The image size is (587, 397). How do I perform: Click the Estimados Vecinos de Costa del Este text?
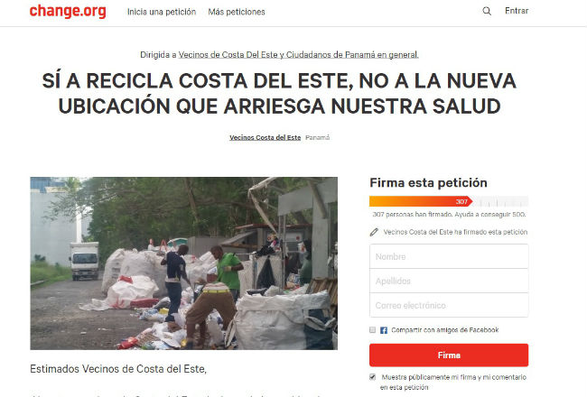pyautogui.click(x=118, y=369)
